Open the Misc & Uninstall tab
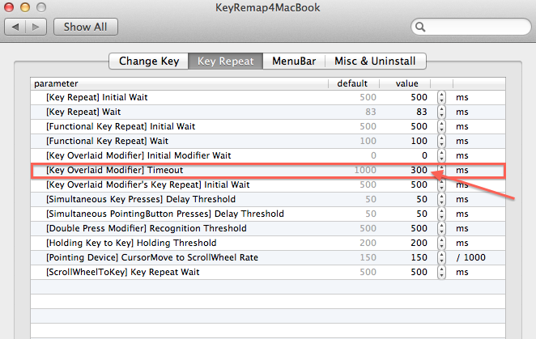 click(375, 61)
